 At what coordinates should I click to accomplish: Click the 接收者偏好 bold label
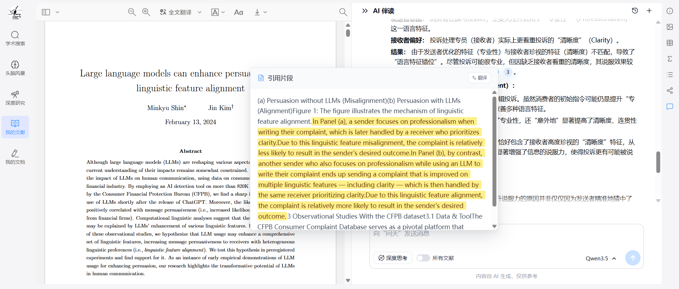tap(407, 40)
